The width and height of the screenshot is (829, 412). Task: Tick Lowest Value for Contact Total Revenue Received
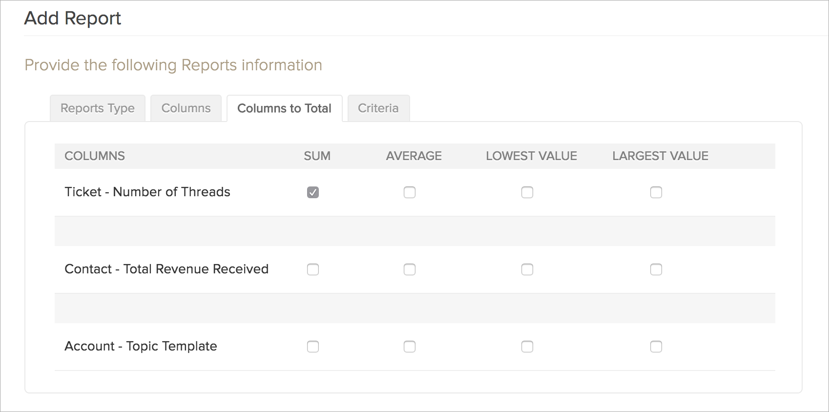coord(527,269)
